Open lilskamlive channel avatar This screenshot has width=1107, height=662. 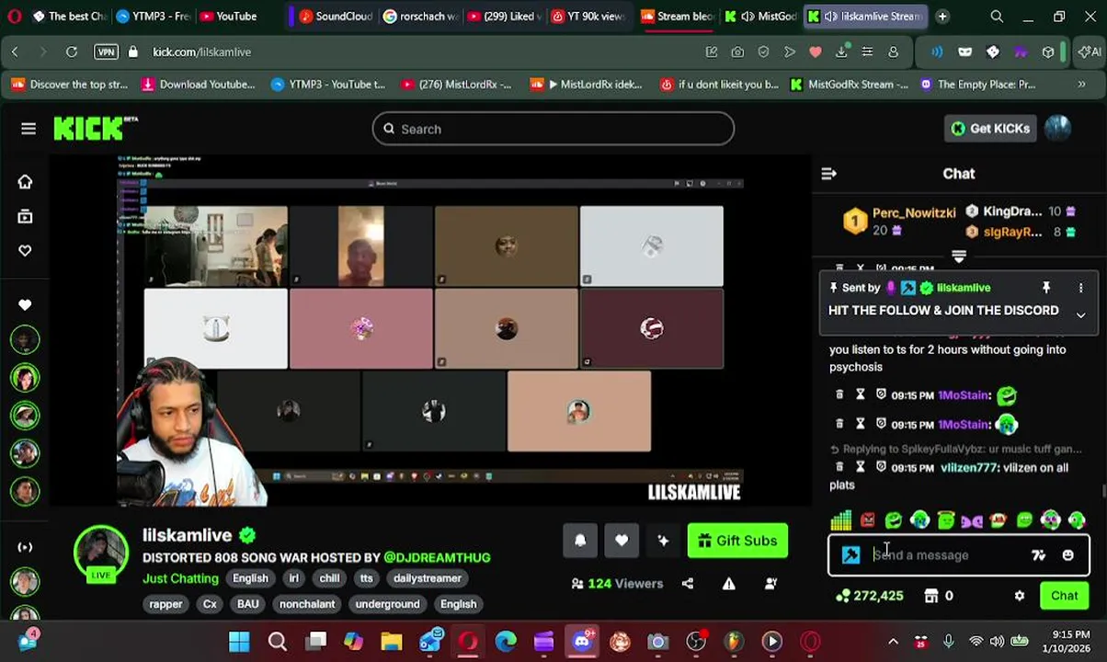(x=100, y=553)
